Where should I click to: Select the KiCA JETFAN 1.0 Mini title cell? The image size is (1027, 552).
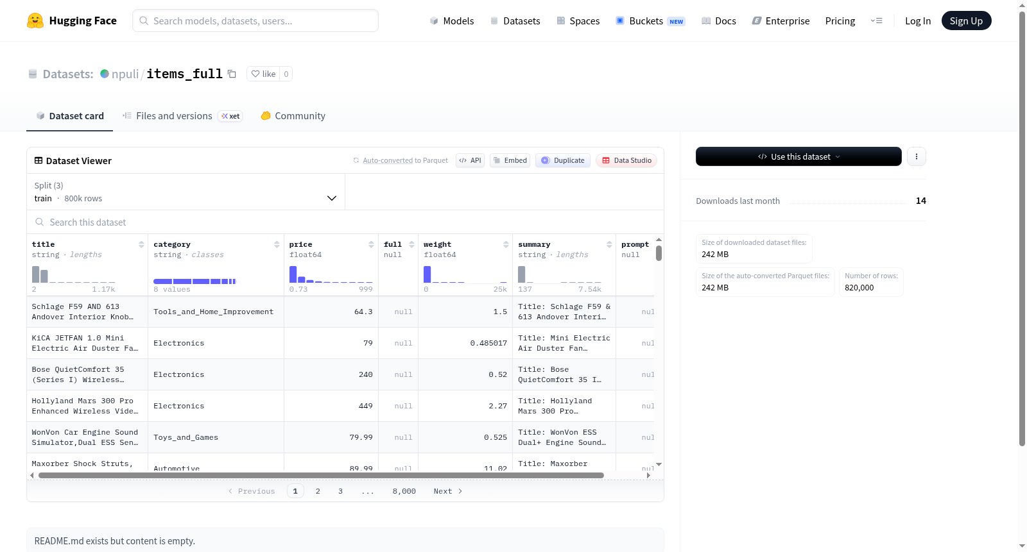(87, 343)
